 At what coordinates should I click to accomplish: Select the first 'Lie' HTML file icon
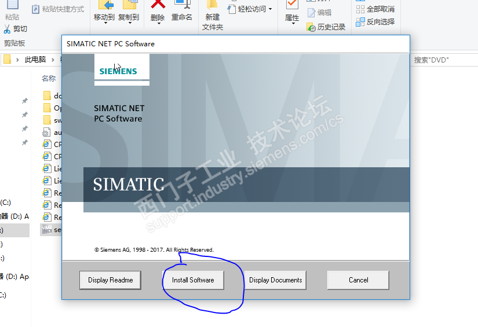pos(46,168)
